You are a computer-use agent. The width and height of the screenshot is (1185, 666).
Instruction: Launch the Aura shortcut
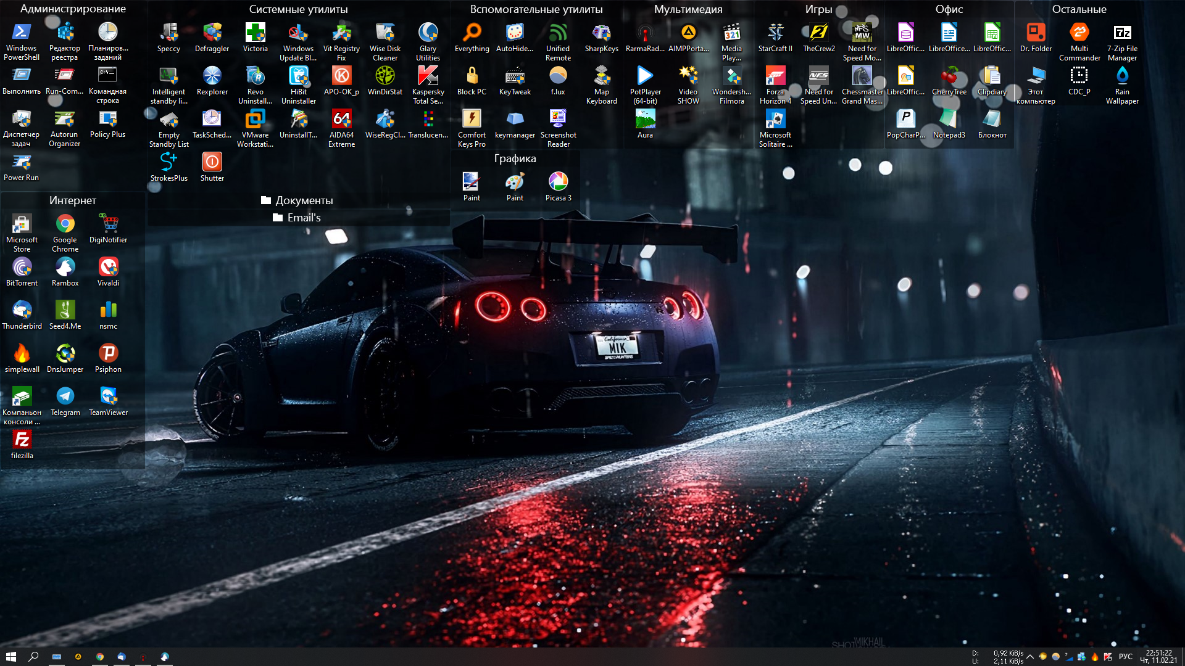pyautogui.click(x=645, y=124)
